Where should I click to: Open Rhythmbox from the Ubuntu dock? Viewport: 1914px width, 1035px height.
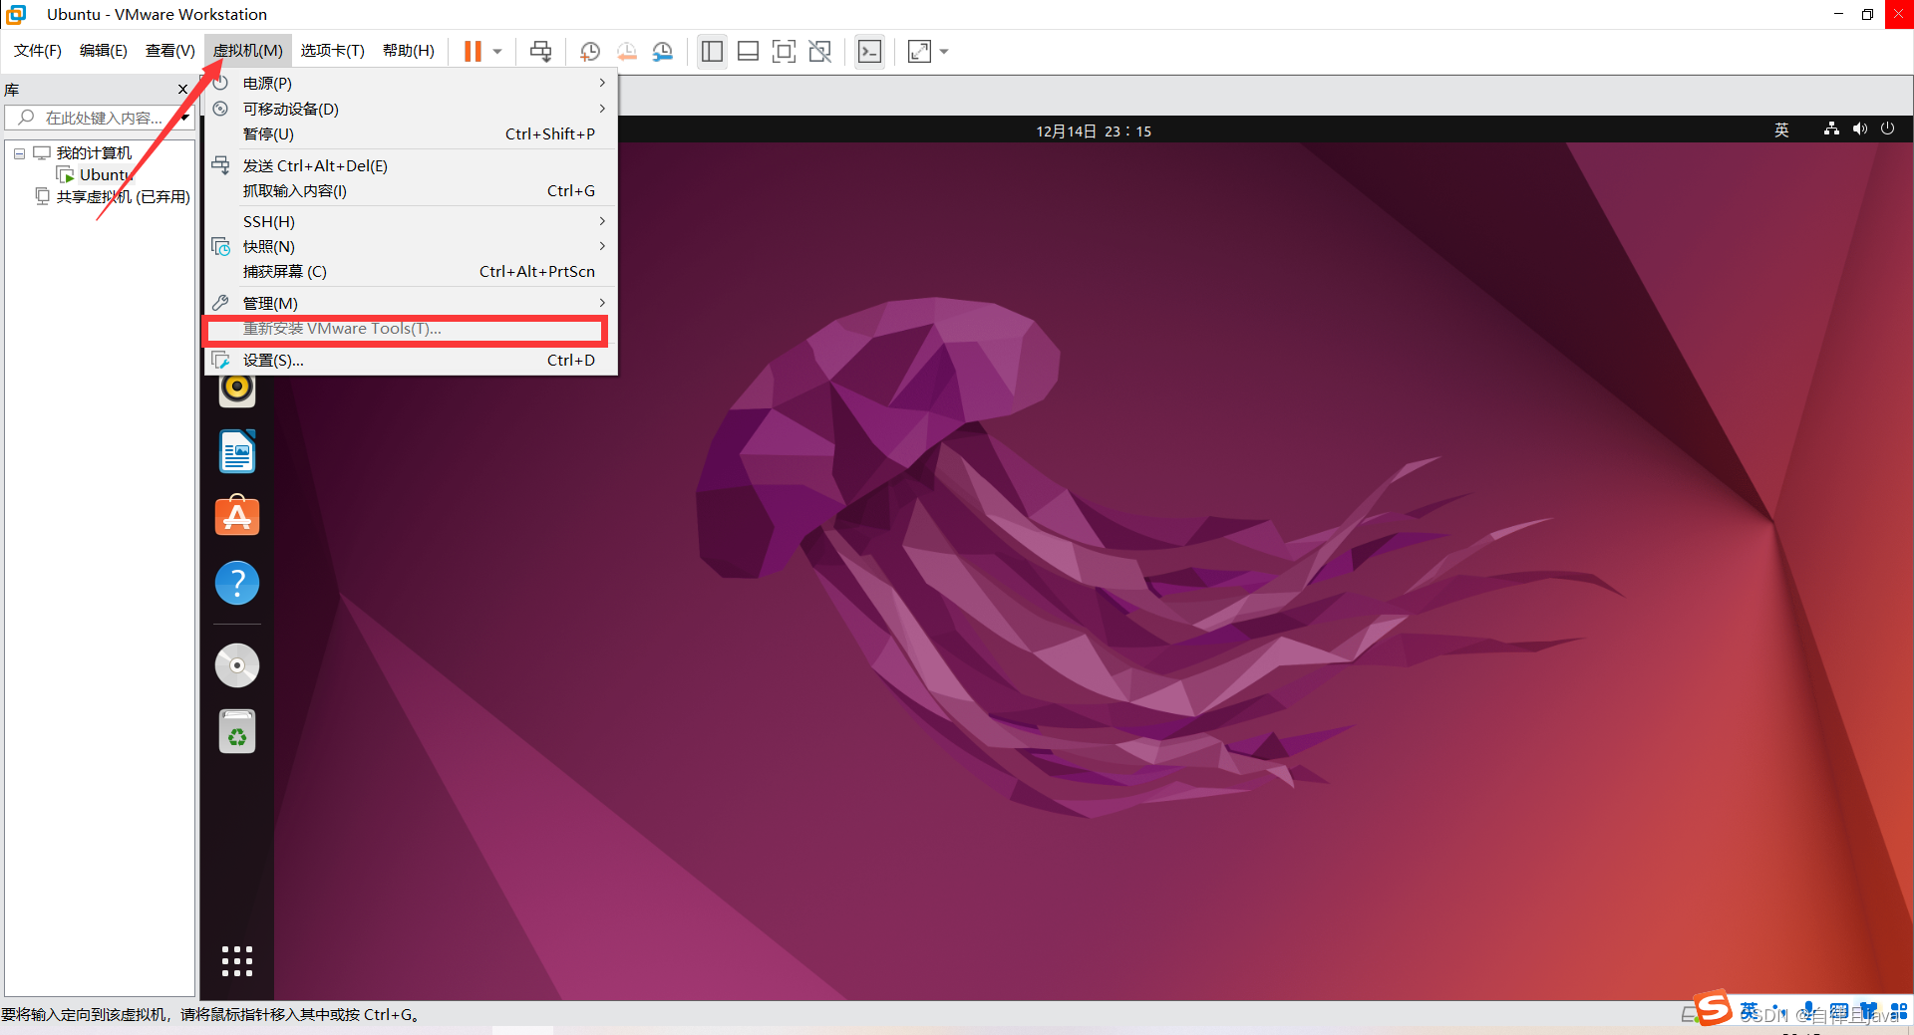[237, 388]
